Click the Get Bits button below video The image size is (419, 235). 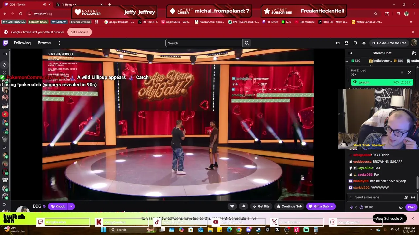[x=261, y=206]
